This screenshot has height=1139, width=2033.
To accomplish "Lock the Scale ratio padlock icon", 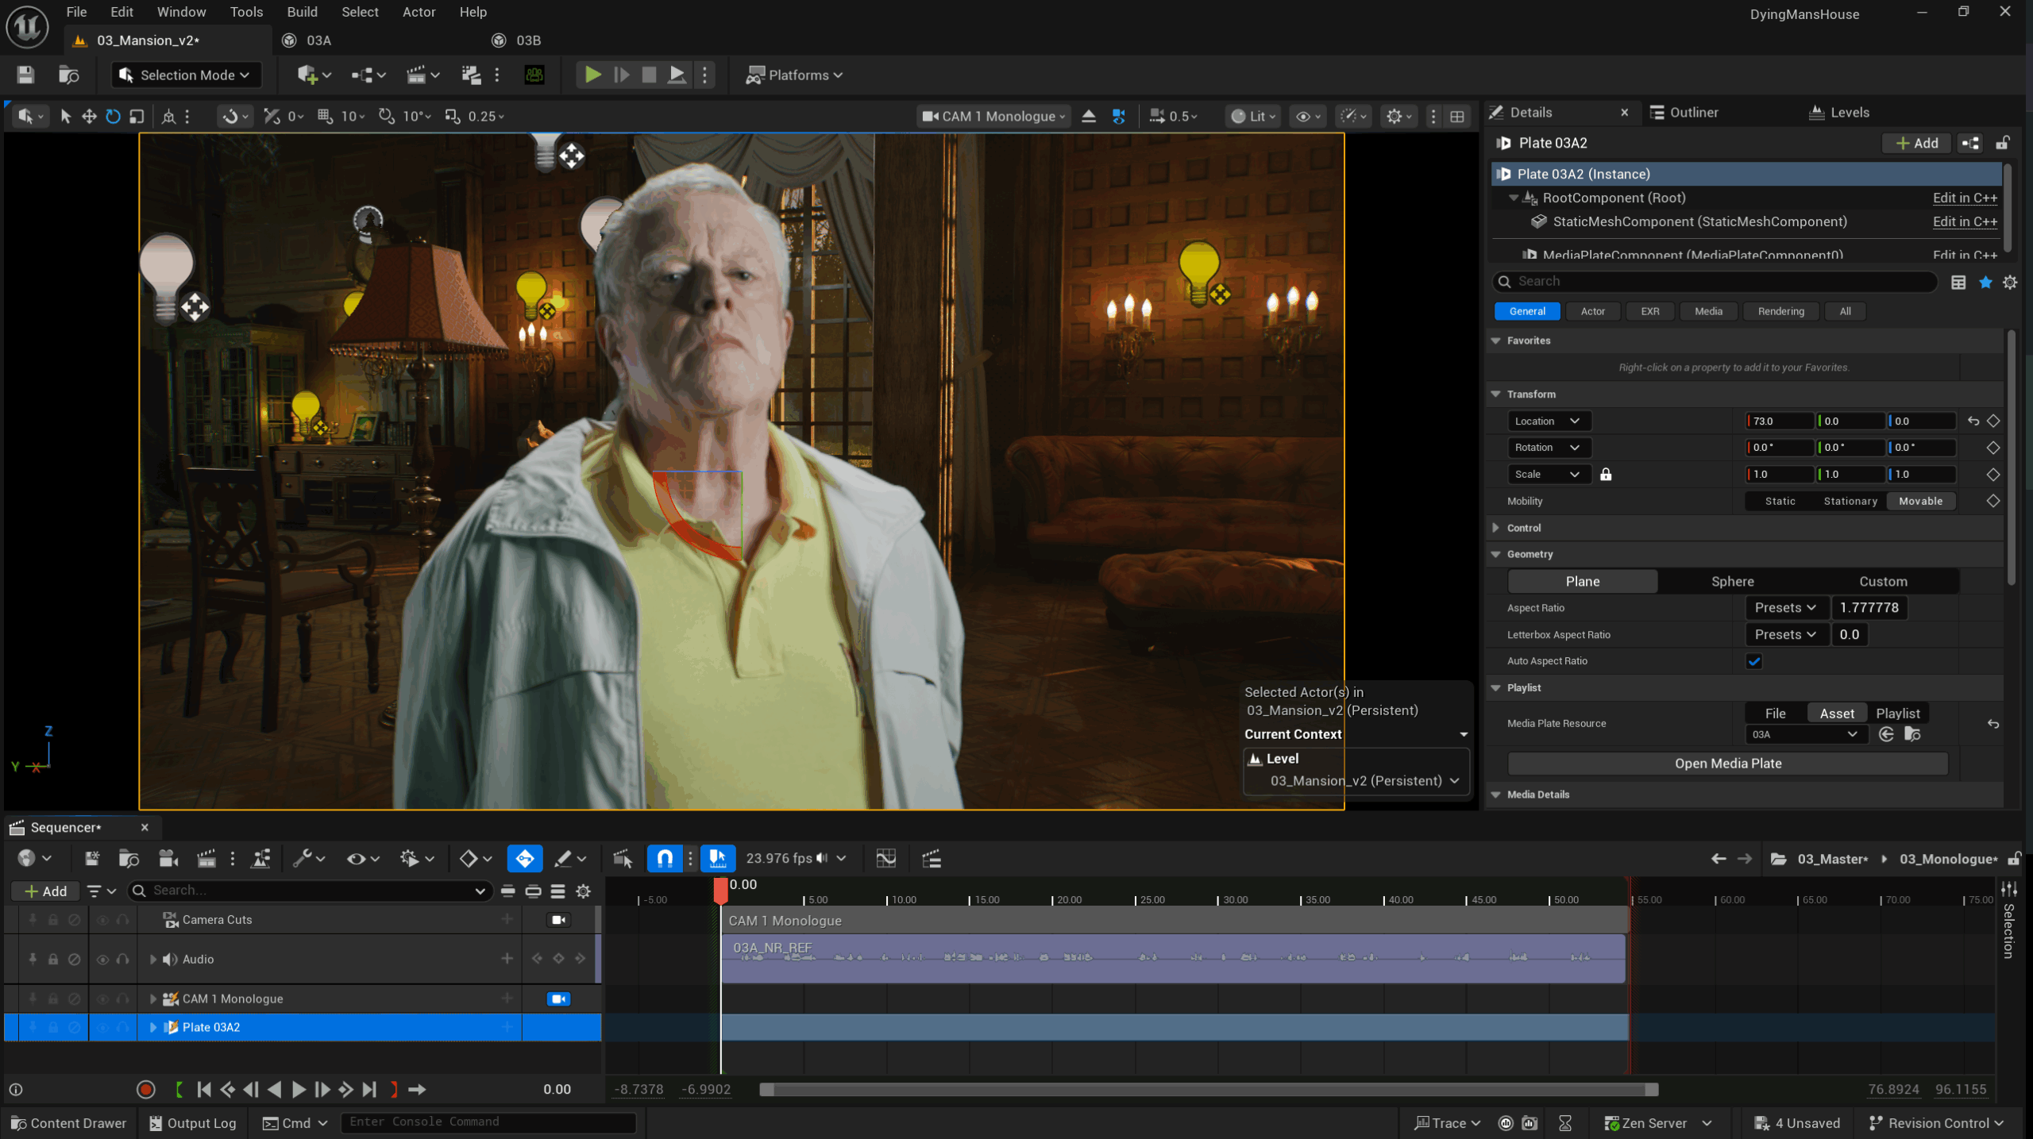I will tap(1606, 475).
